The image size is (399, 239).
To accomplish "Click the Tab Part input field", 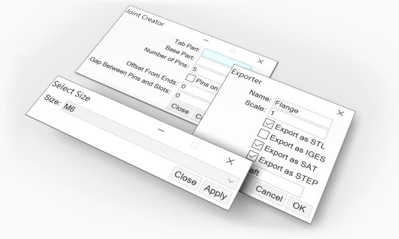I will [227, 59].
